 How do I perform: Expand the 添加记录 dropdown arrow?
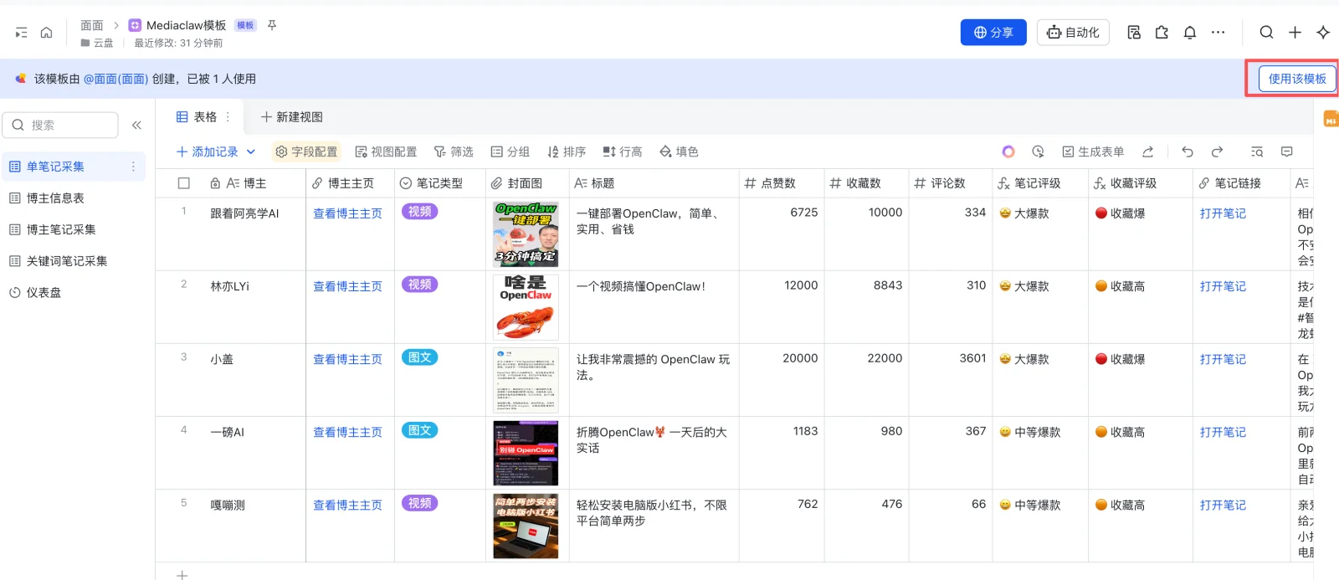[250, 151]
